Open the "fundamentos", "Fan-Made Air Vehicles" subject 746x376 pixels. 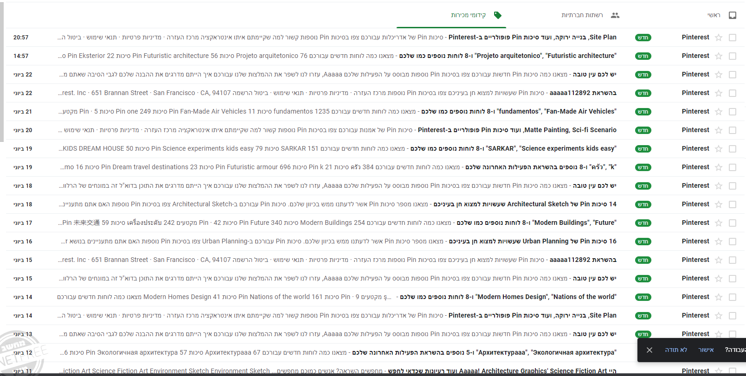pyautogui.click(x=519, y=112)
